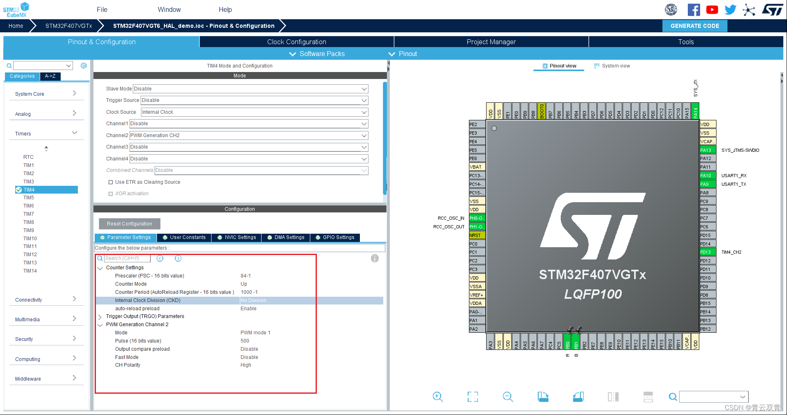Open the Channel4 dropdown
787x415 pixels.
[x=249, y=159]
